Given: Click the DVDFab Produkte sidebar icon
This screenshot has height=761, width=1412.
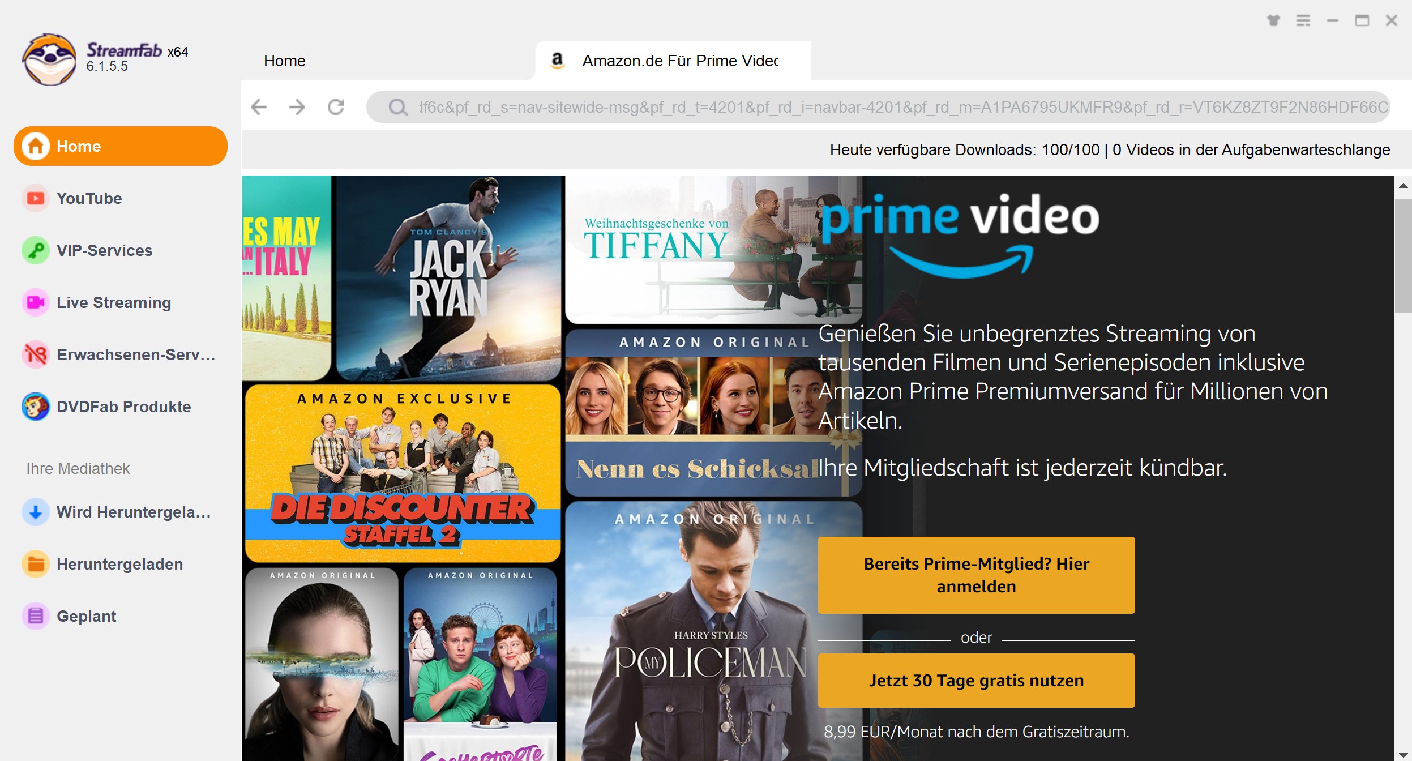Looking at the screenshot, I should coord(34,407).
